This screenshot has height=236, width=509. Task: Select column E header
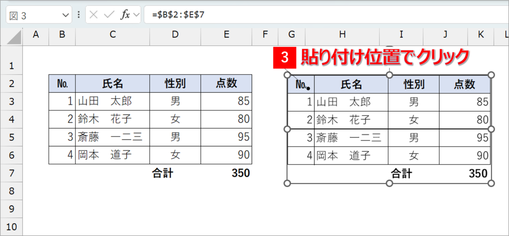(226, 35)
